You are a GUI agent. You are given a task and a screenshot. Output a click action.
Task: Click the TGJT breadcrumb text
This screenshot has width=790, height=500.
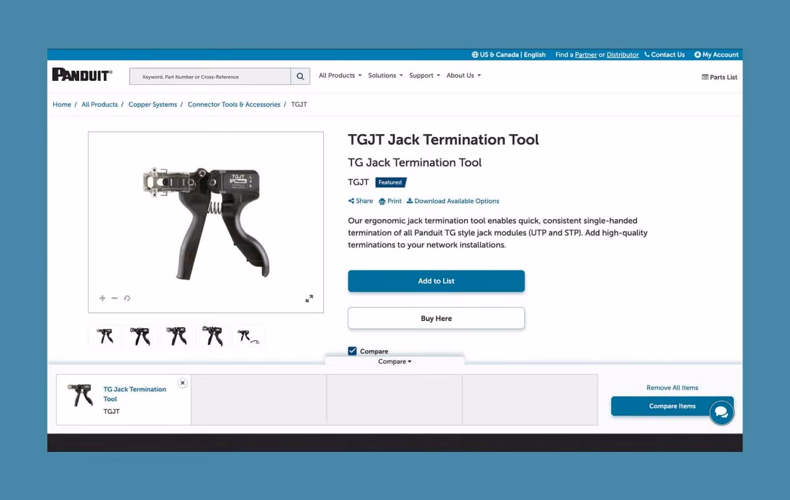pos(299,105)
